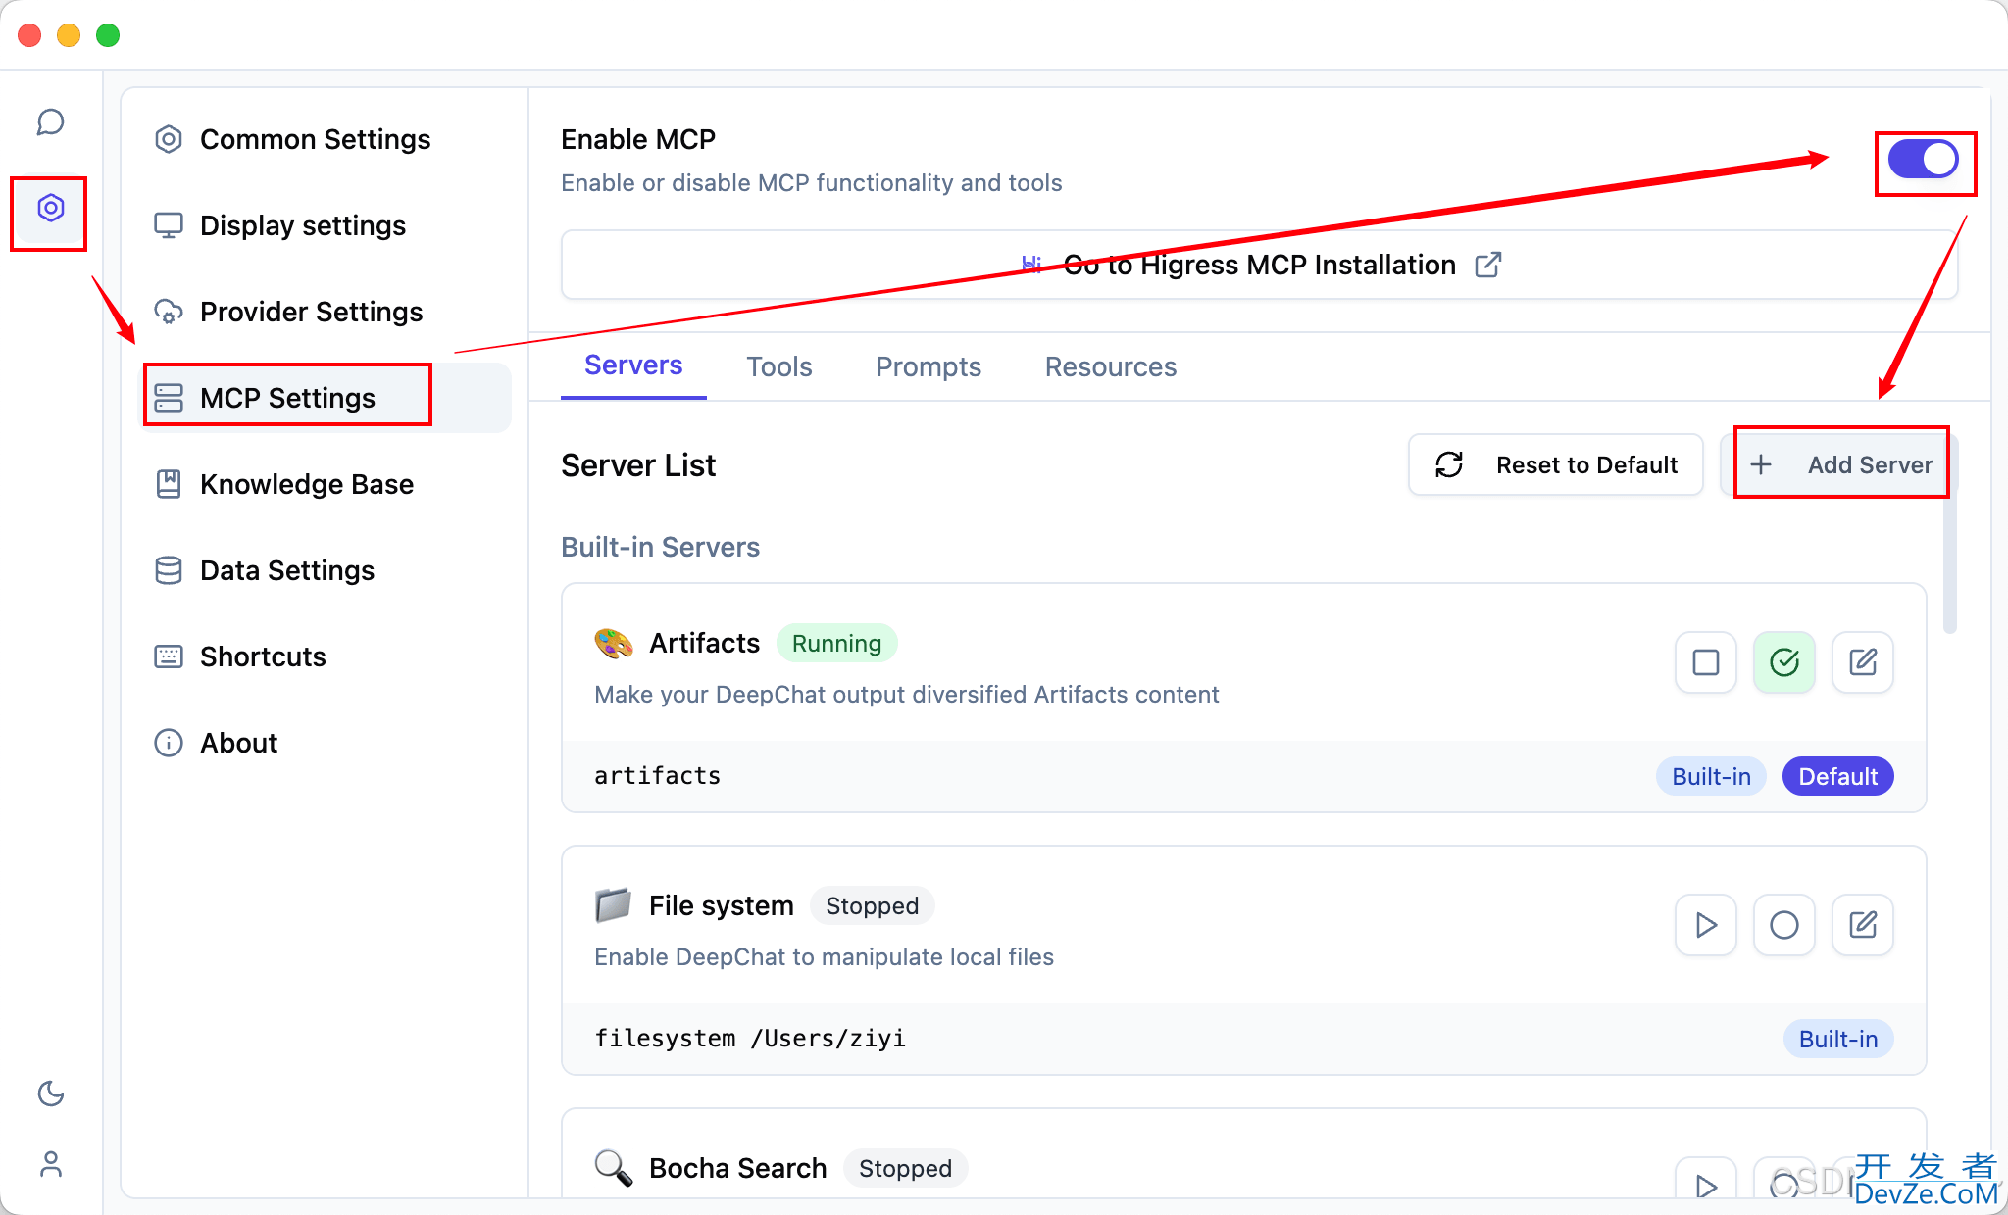The width and height of the screenshot is (2008, 1215).
Task: Click the Running status badge on Artifacts
Action: click(x=837, y=644)
